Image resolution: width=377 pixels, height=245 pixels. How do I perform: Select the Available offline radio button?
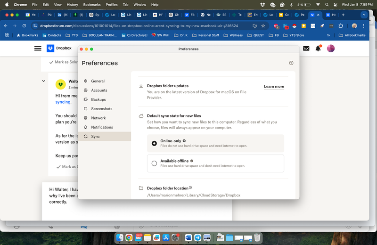(154, 163)
